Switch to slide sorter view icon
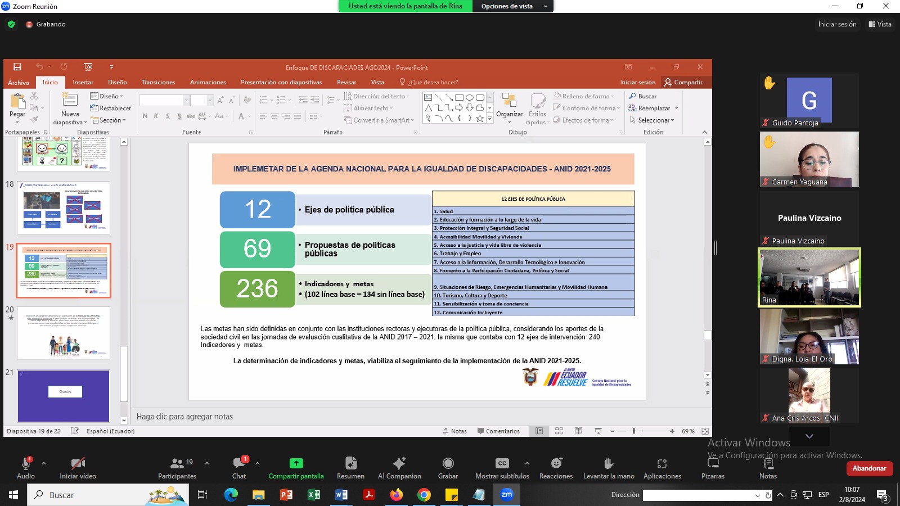The height and width of the screenshot is (506, 900). pyautogui.click(x=559, y=431)
